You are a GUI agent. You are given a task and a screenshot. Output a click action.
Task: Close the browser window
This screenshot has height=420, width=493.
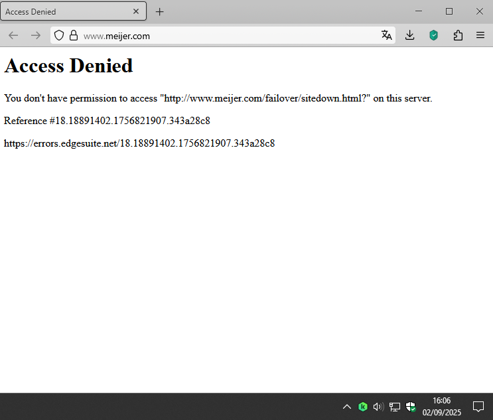pyautogui.click(x=480, y=11)
